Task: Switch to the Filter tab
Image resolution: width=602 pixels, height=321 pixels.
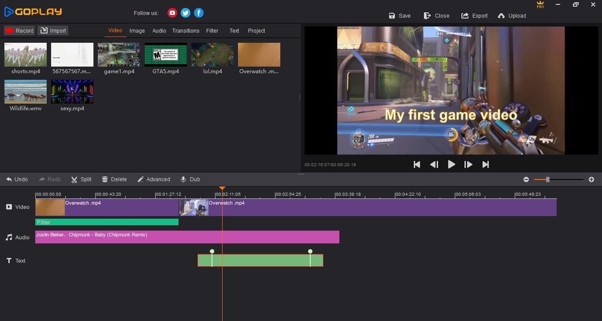Action: click(212, 30)
